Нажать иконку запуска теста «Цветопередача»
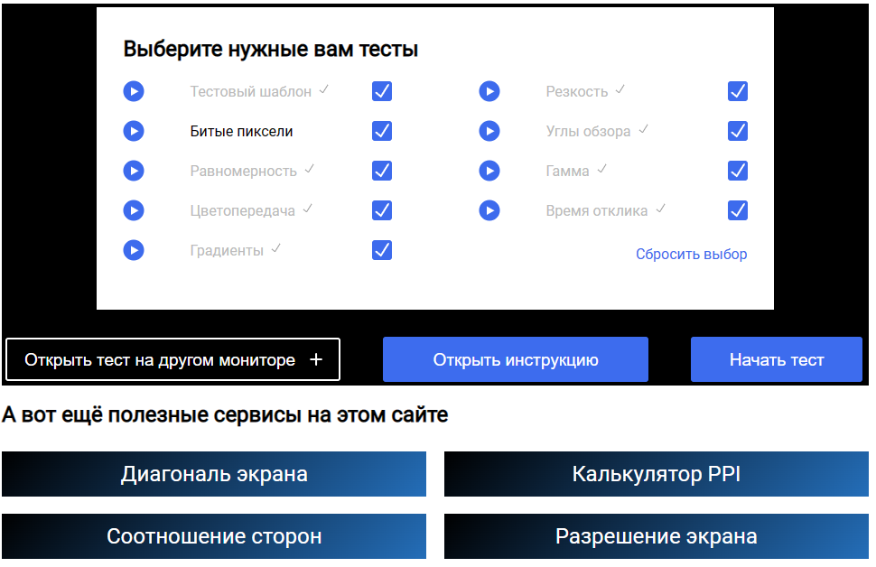876x567 pixels. coord(133,210)
